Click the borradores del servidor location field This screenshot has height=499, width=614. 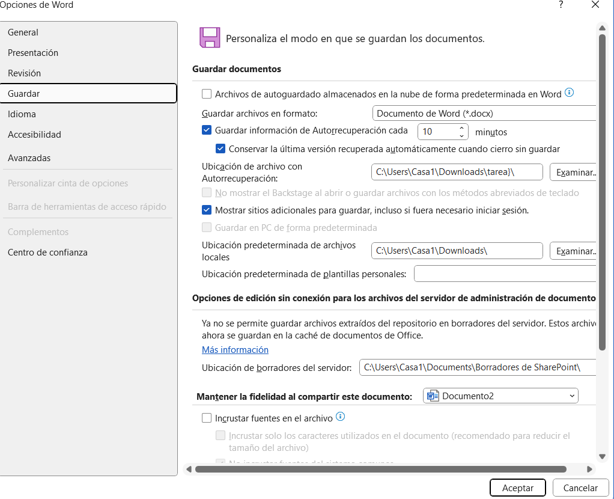478,367
